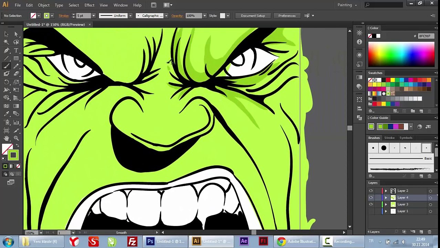Select the Paintbrush tool
440x248 pixels.
pos(6,66)
